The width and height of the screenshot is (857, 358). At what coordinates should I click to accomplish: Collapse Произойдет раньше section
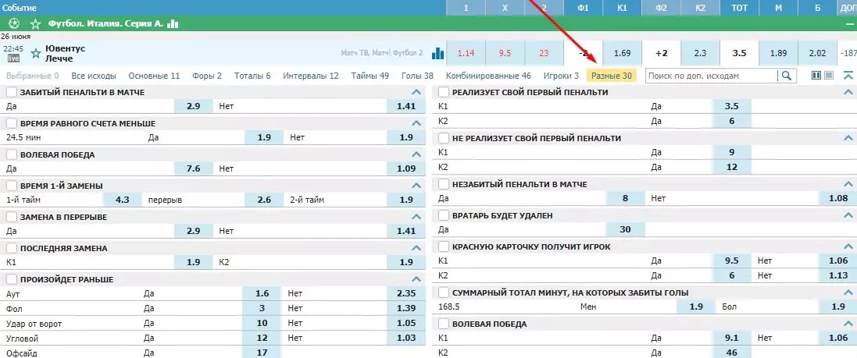click(x=416, y=279)
